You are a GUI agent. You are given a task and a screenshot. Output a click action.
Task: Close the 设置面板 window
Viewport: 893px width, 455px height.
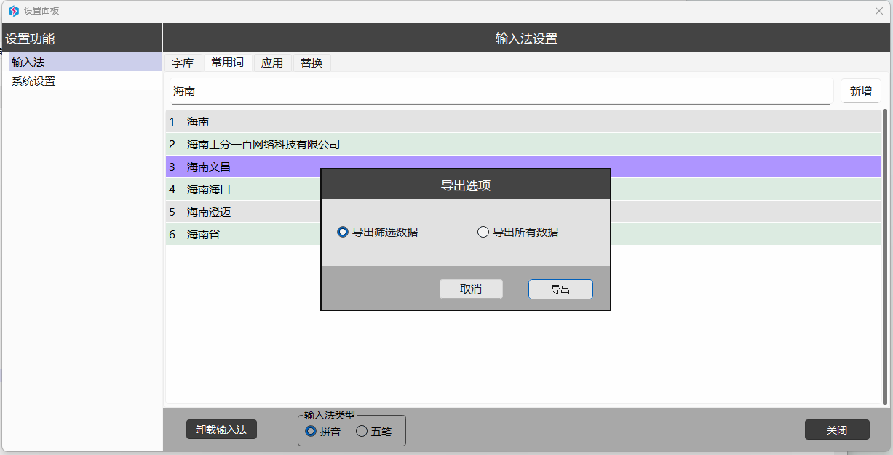coord(878,11)
